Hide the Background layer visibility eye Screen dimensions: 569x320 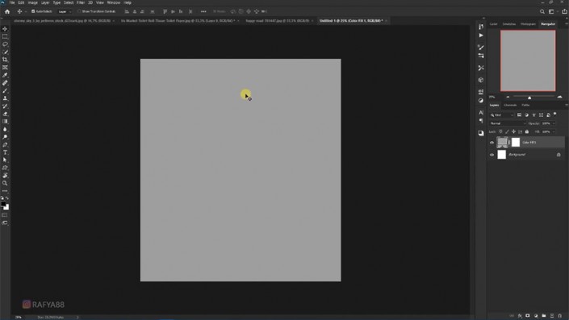(x=492, y=155)
